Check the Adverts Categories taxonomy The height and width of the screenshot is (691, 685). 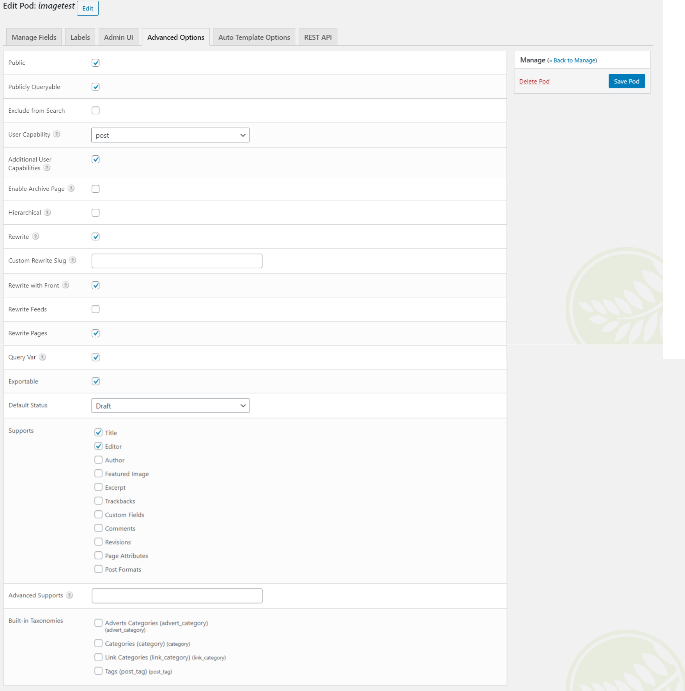pyautogui.click(x=98, y=623)
